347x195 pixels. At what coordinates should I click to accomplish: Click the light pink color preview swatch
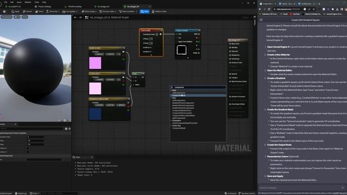(95, 88)
